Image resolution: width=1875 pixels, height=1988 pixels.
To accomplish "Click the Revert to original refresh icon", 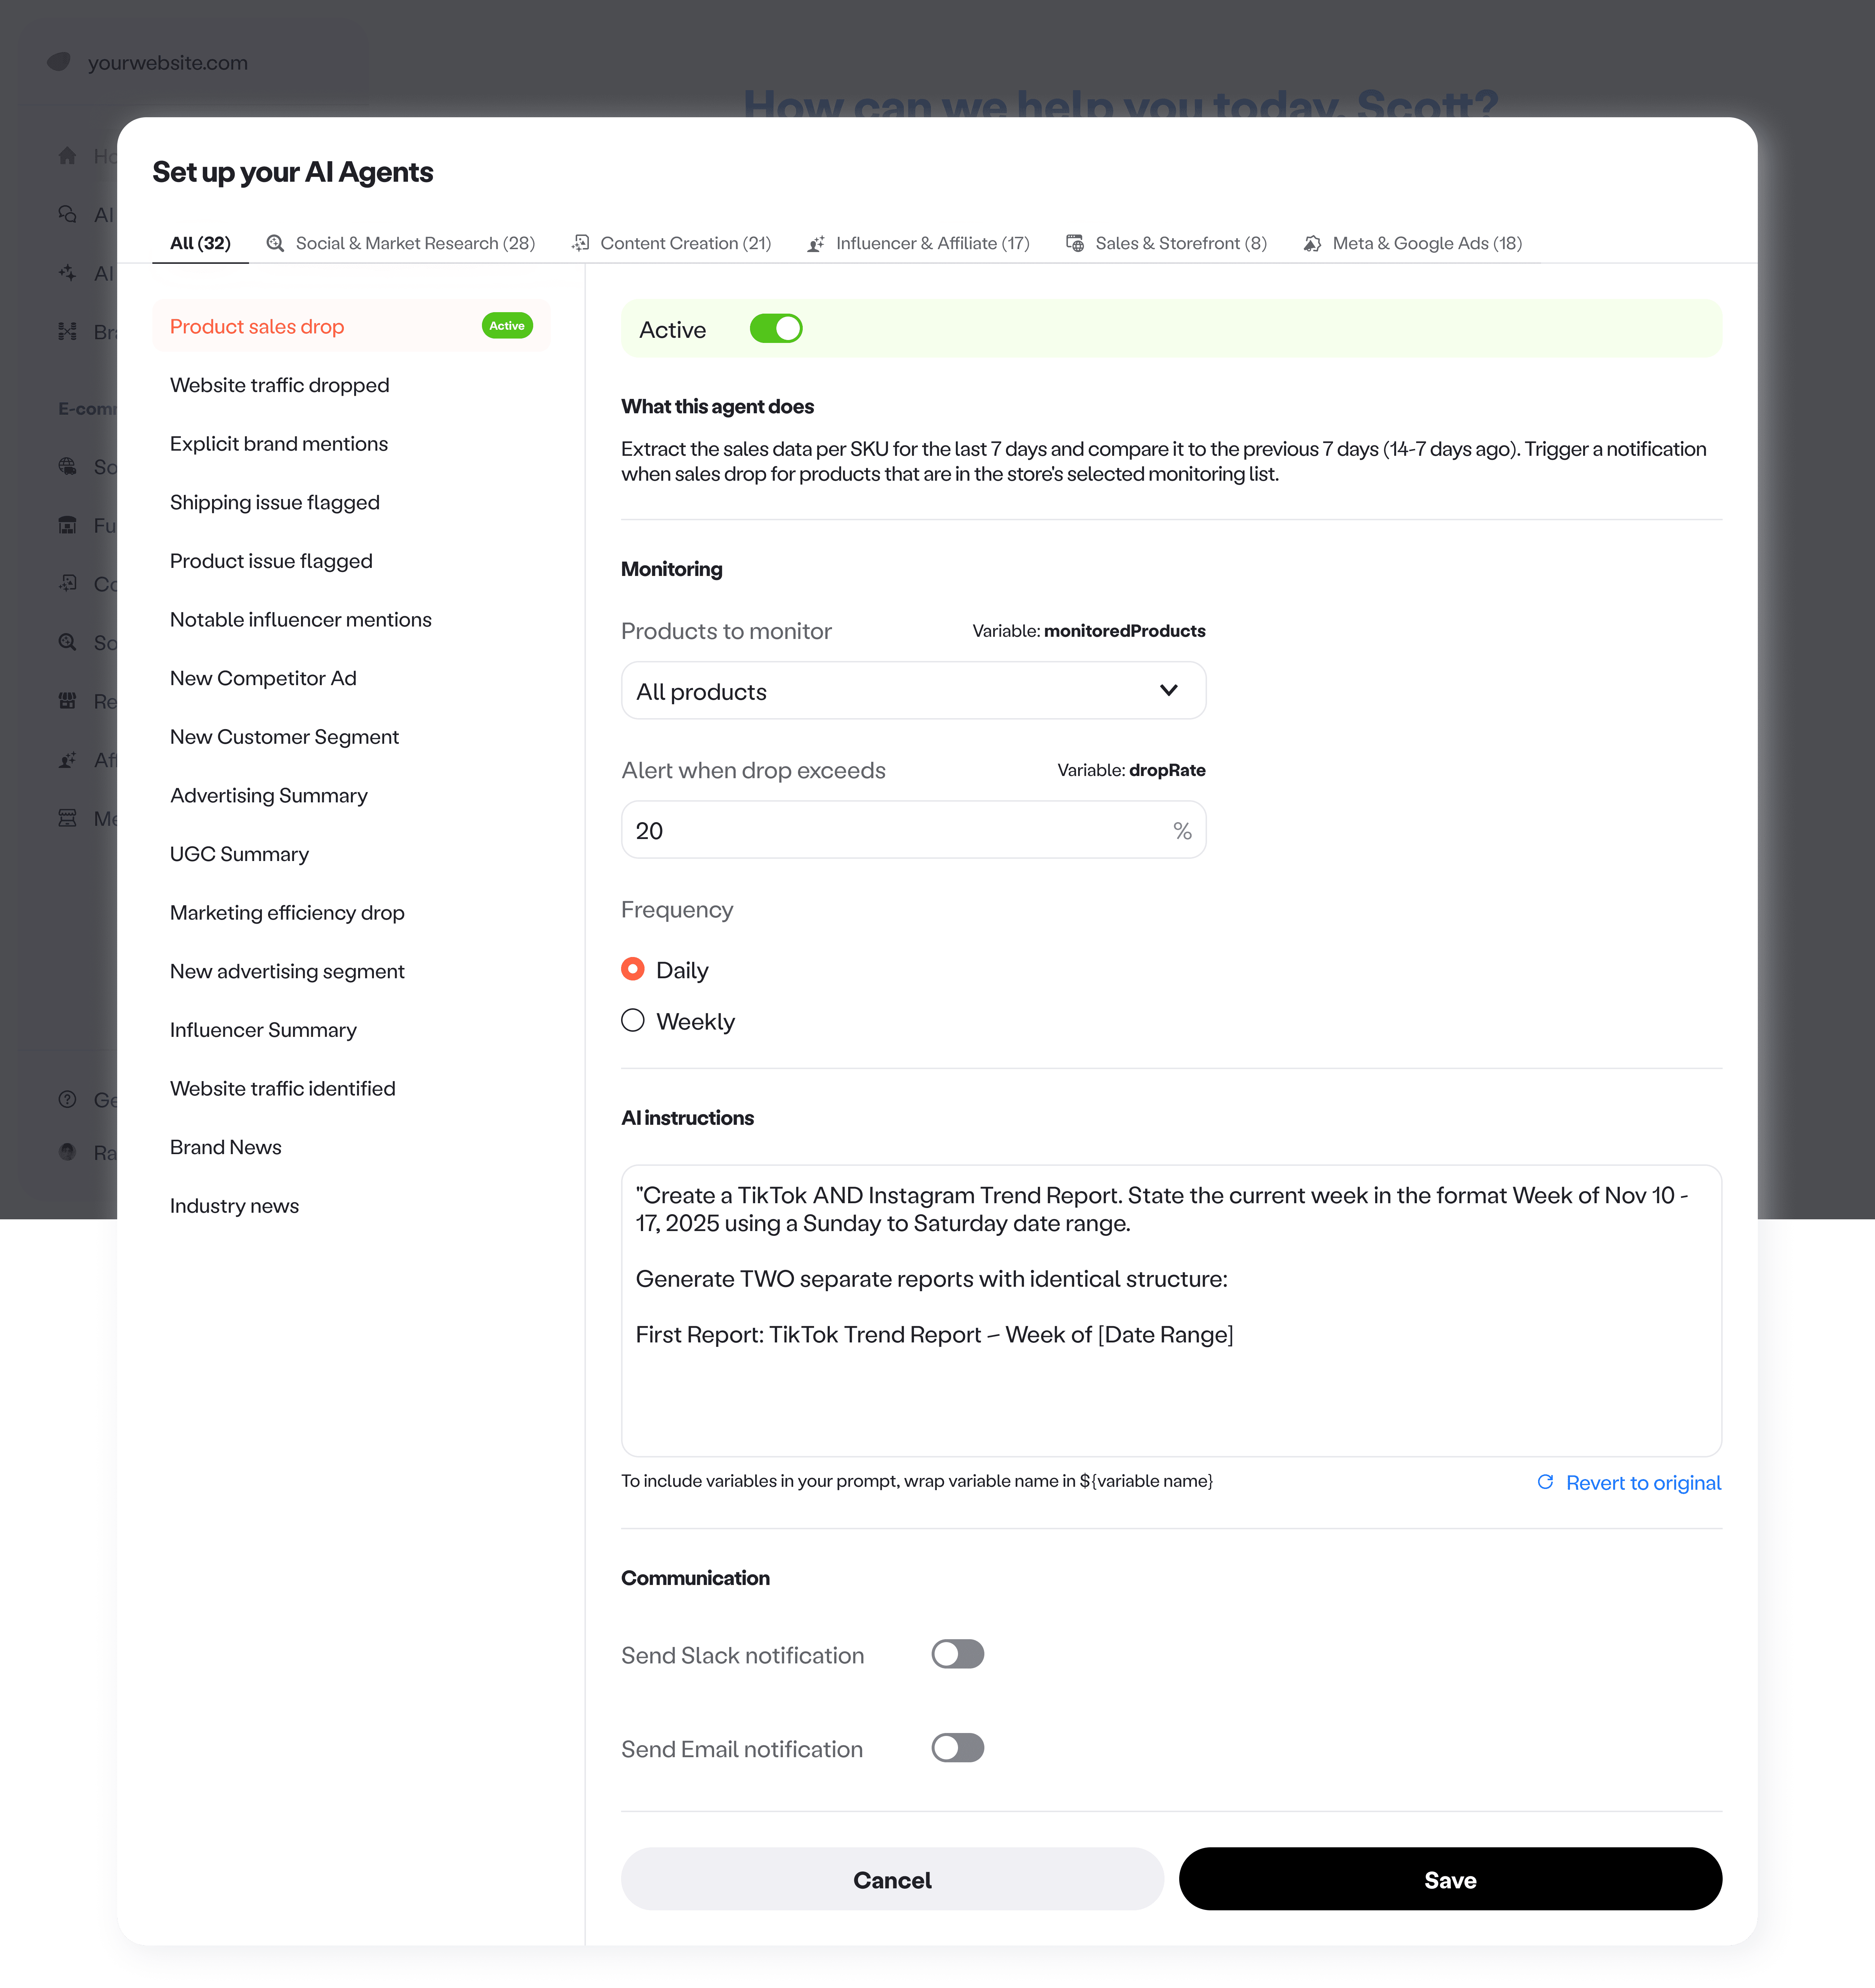I will [1545, 1482].
